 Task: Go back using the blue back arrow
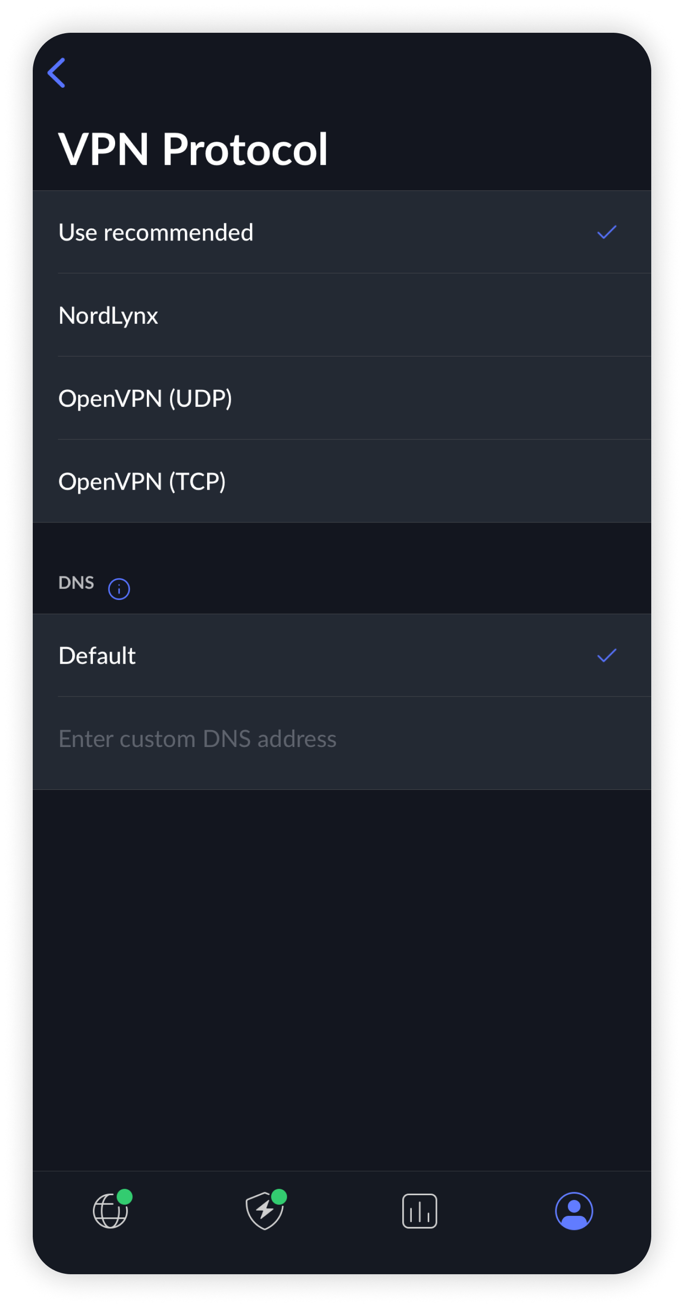[x=56, y=73]
